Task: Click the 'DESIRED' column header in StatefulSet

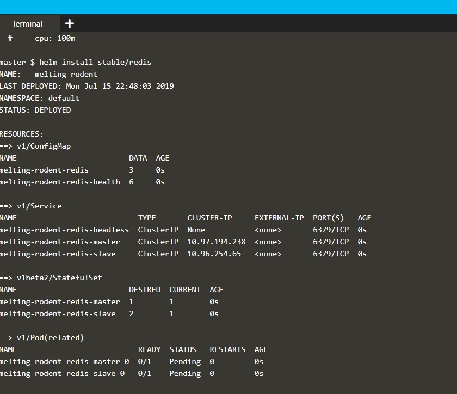Action: click(145, 290)
